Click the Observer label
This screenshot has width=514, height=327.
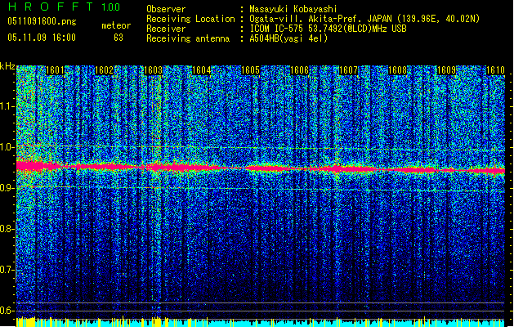click(x=166, y=9)
